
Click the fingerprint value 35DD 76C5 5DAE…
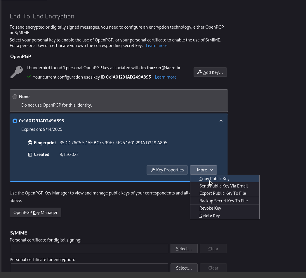(113, 143)
